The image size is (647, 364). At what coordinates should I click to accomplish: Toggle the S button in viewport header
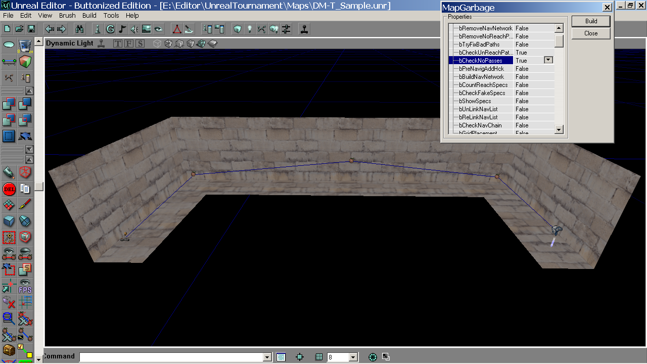(x=140, y=43)
